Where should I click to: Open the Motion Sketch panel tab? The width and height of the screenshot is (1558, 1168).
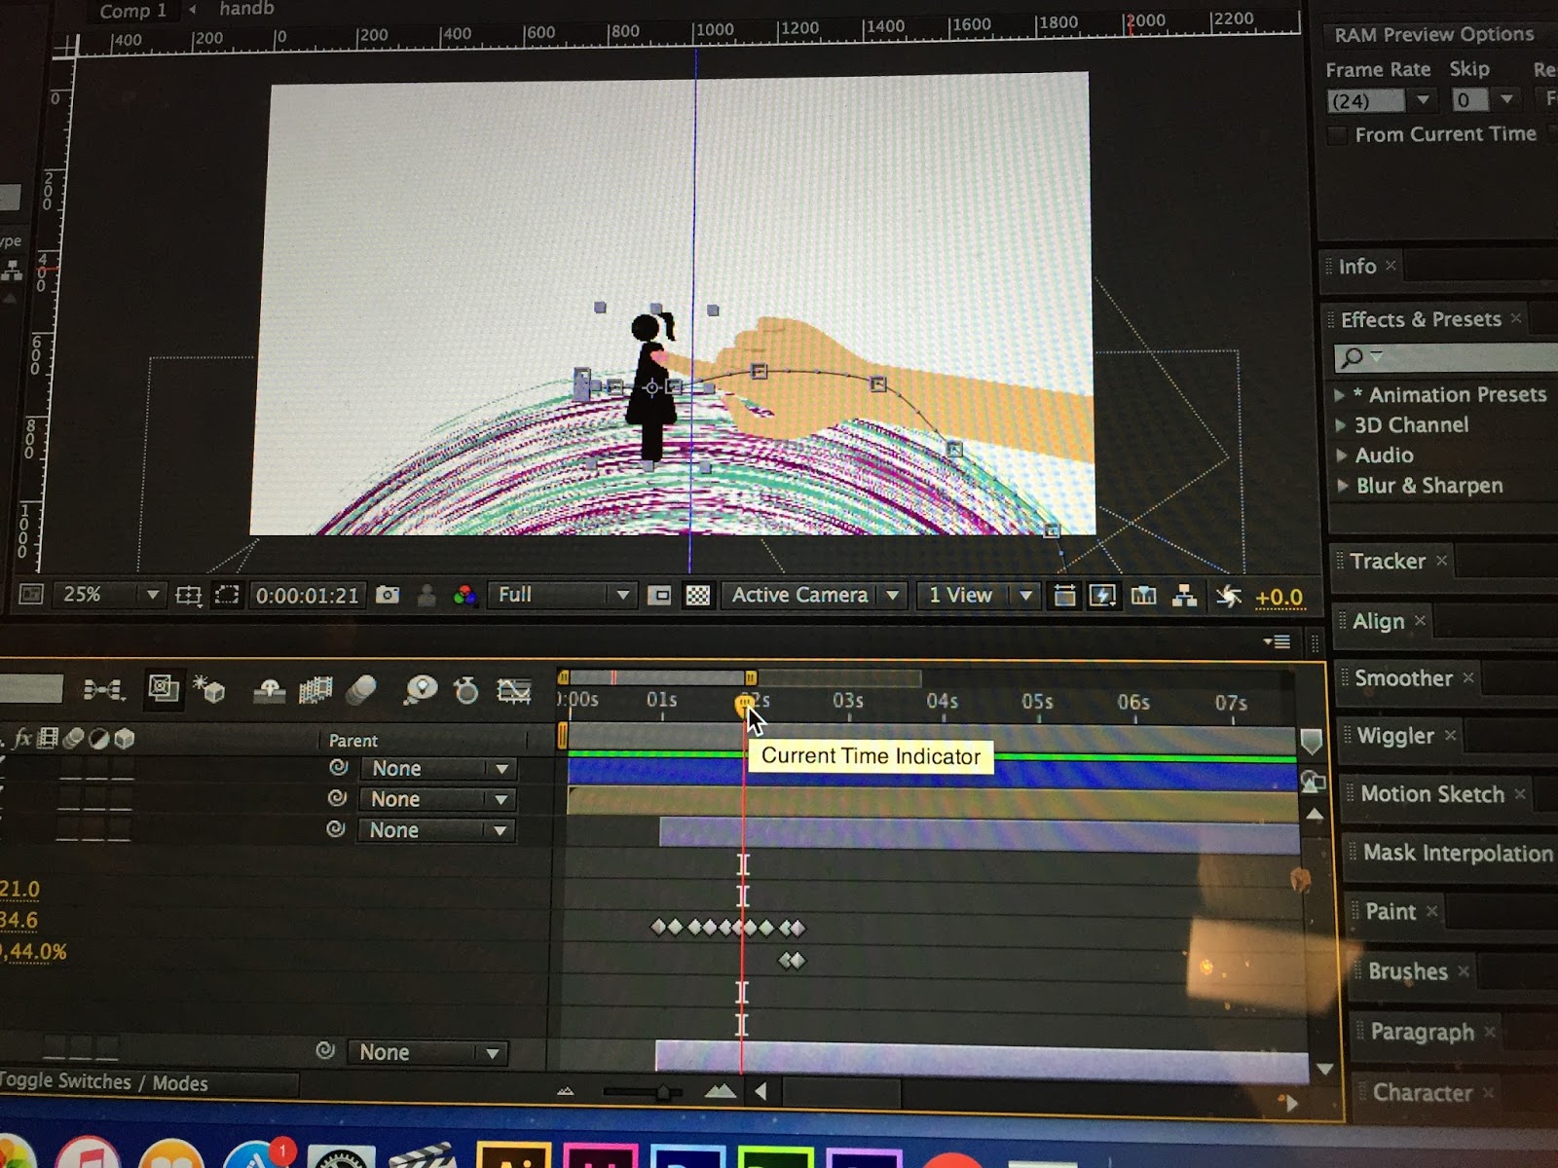(x=1432, y=794)
